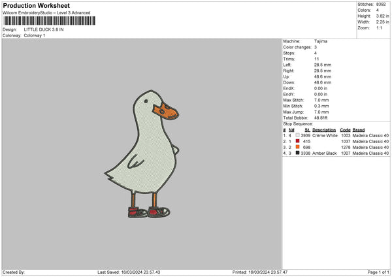The width and height of the screenshot is (392, 277).
Task: Click the Brand column header
Action: coord(359,130)
